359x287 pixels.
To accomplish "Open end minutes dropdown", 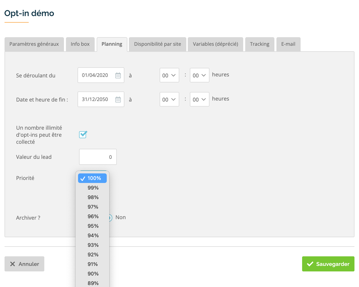I will [200, 99].
